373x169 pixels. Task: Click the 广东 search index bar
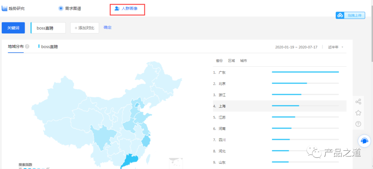tap(305, 72)
